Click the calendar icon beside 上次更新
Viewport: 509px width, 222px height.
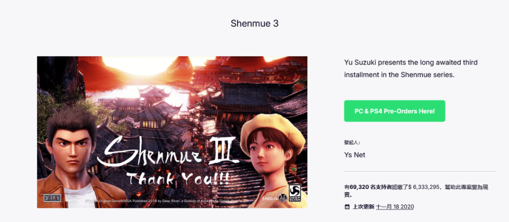[347, 207]
